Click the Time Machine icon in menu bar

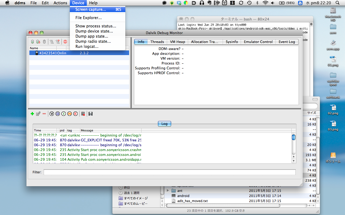pos(249,3)
